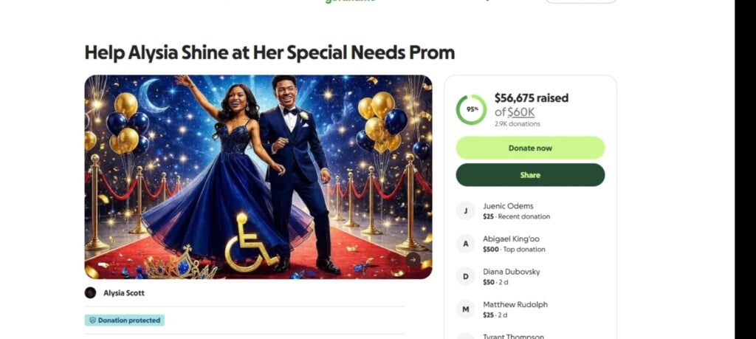Click the Donation protected badge
756x339 pixels.
pos(125,321)
